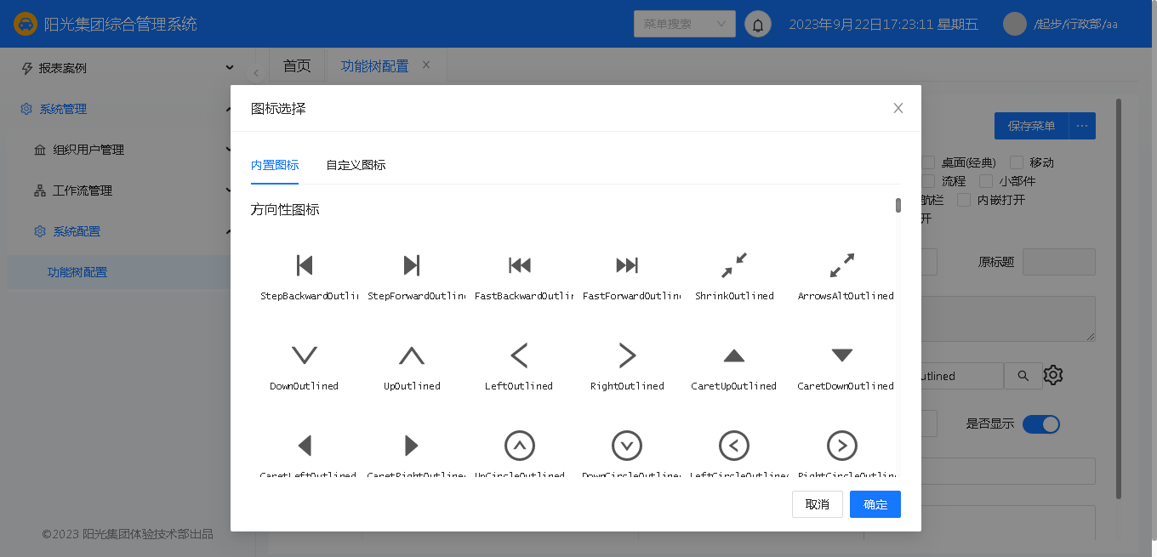Image resolution: width=1157 pixels, height=557 pixels.
Task: Enable the 小部件 checkbox
Action: [986, 181]
